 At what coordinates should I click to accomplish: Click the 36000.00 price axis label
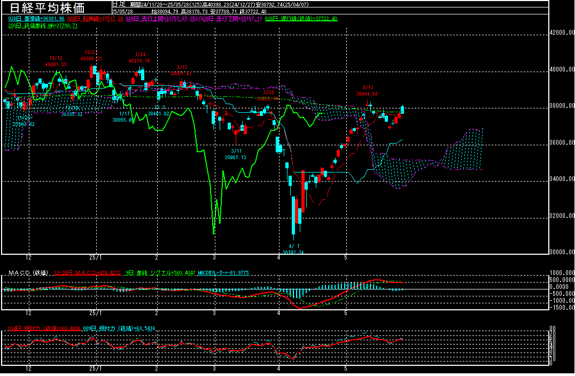(562, 143)
